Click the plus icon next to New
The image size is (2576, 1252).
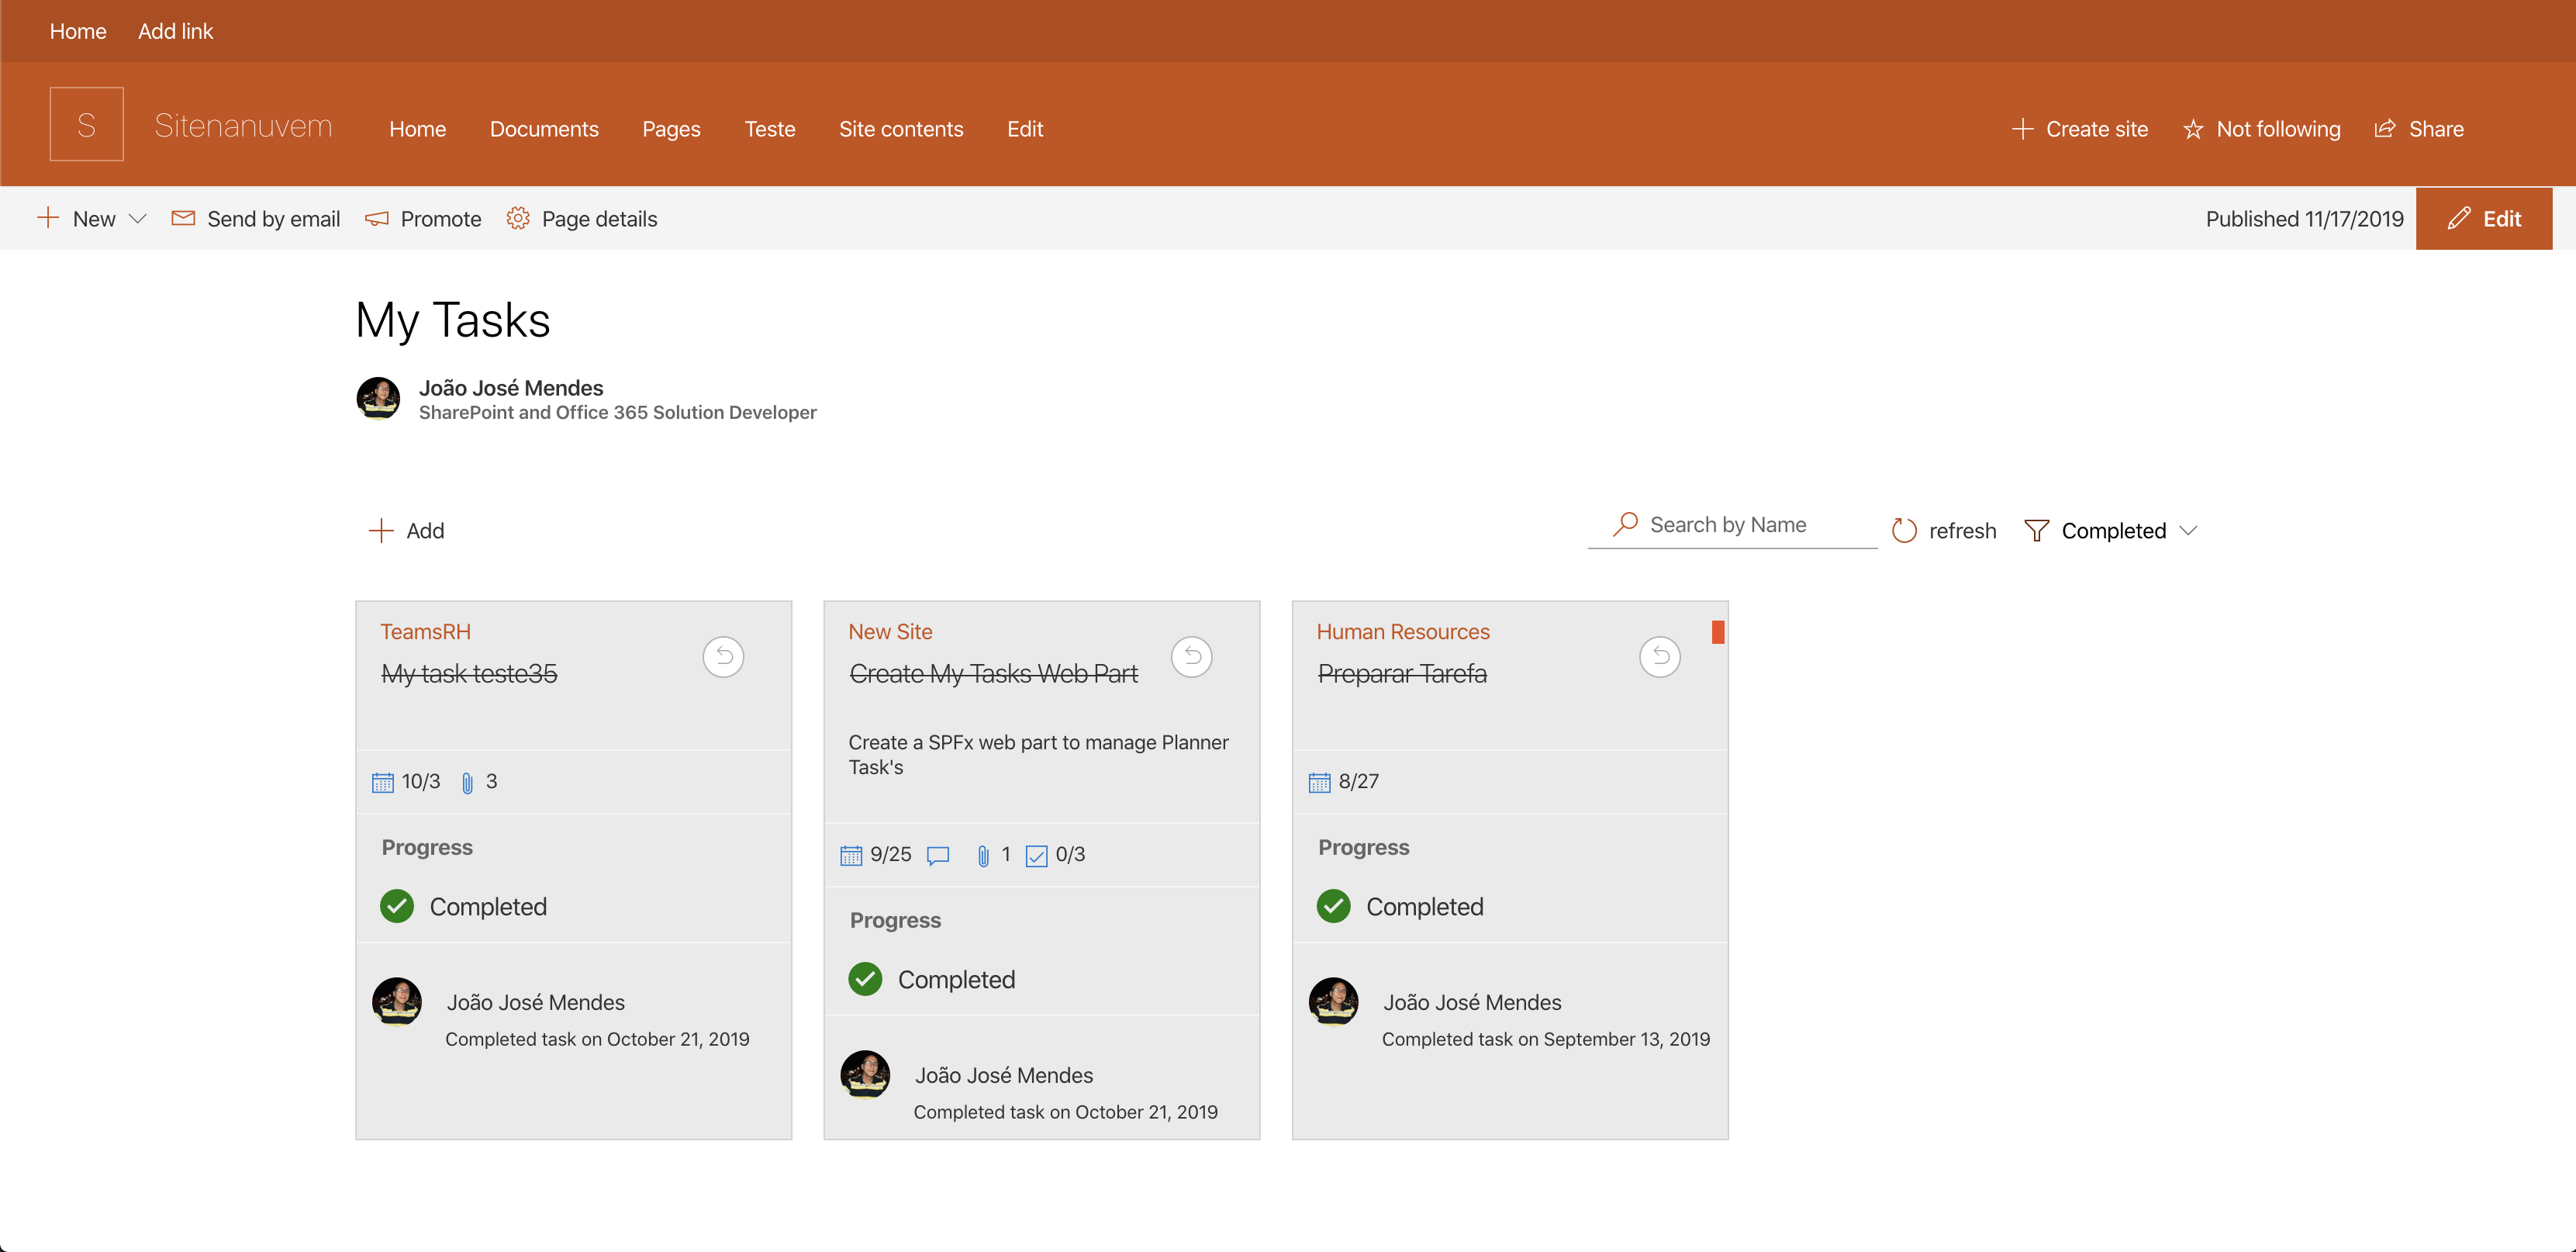[x=48, y=218]
